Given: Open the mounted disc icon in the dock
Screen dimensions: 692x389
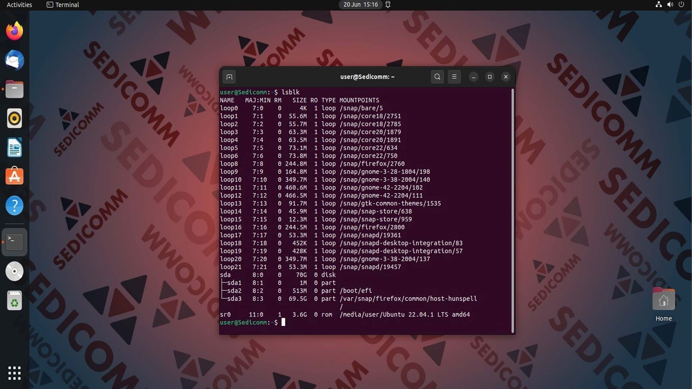Looking at the screenshot, I should (14, 271).
